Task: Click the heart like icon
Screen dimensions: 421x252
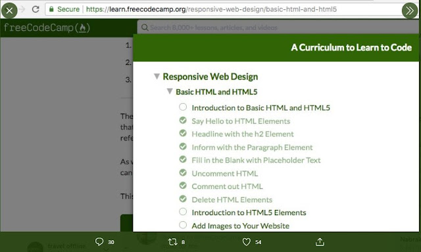Action: pyautogui.click(x=246, y=242)
